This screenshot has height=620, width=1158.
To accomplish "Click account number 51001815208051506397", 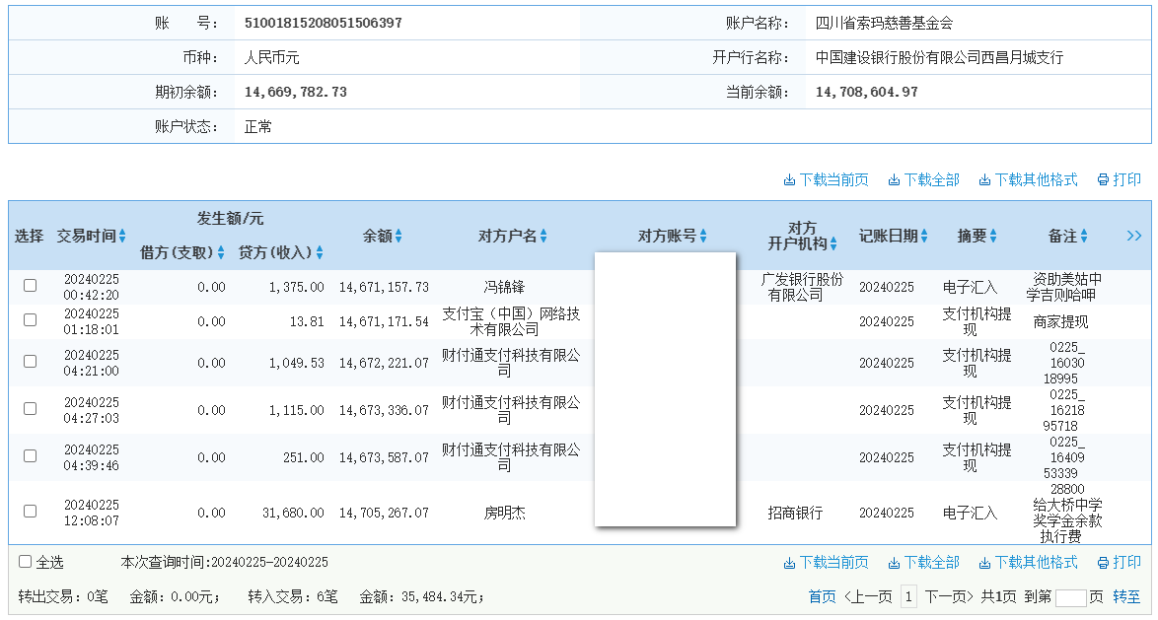I will (x=324, y=23).
